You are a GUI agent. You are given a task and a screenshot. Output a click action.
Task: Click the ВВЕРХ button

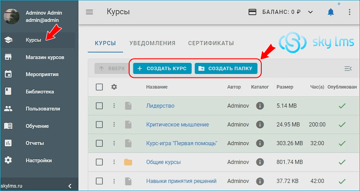pos(112,68)
